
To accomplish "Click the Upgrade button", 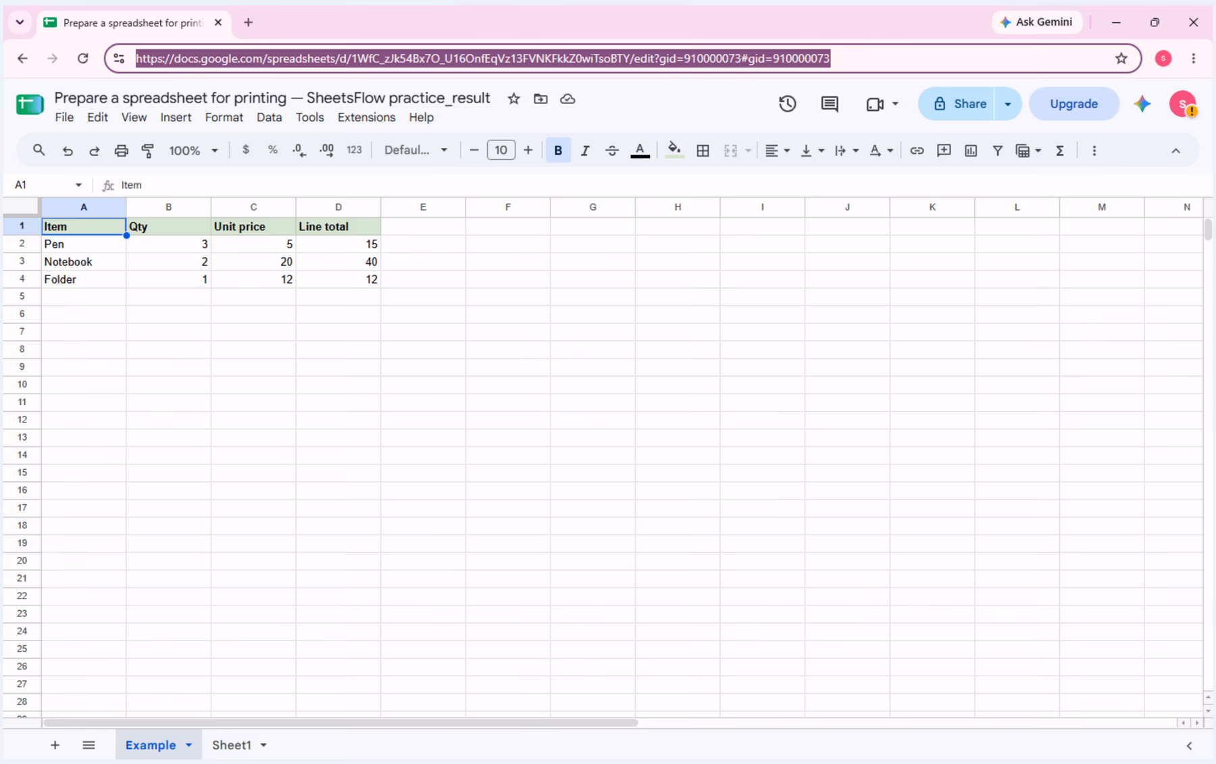I will tap(1073, 104).
